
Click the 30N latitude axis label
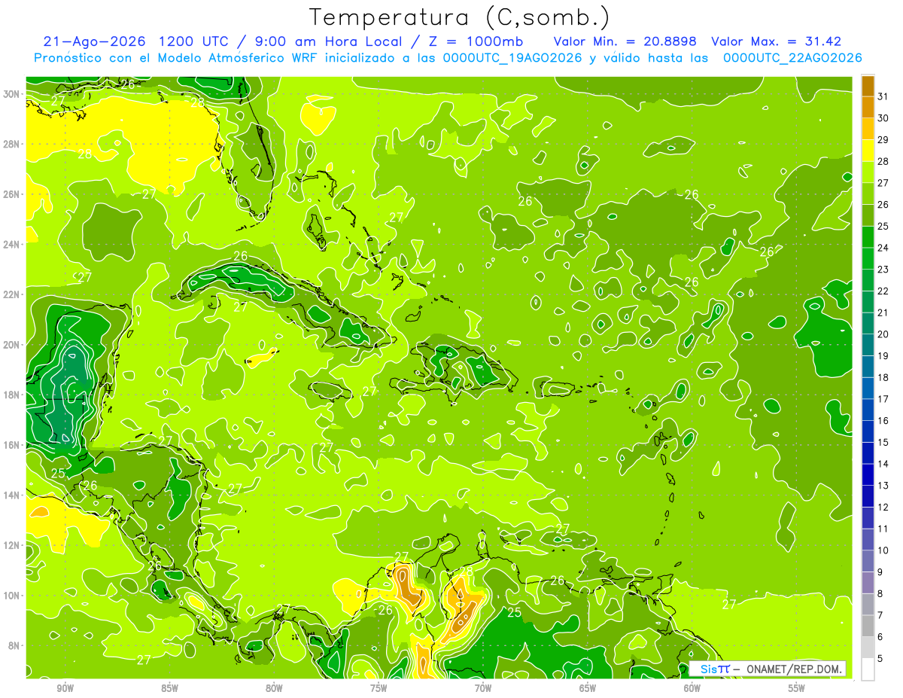[13, 93]
